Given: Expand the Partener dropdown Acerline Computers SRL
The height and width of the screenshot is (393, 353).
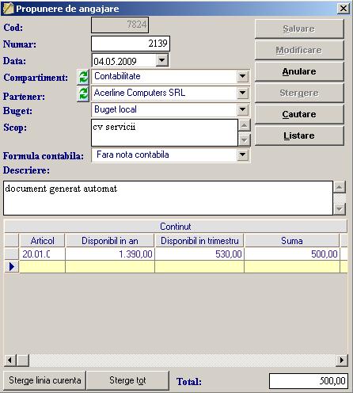Looking at the screenshot, I should (x=242, y=93).
